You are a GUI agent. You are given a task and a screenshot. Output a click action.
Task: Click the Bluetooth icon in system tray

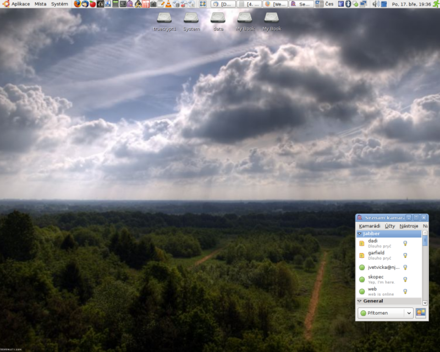[348, 4]
